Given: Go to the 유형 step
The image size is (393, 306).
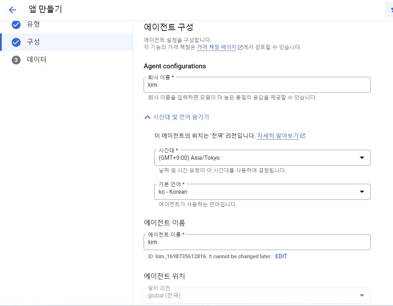Looking at the screenshot, I should coord(66,24).
